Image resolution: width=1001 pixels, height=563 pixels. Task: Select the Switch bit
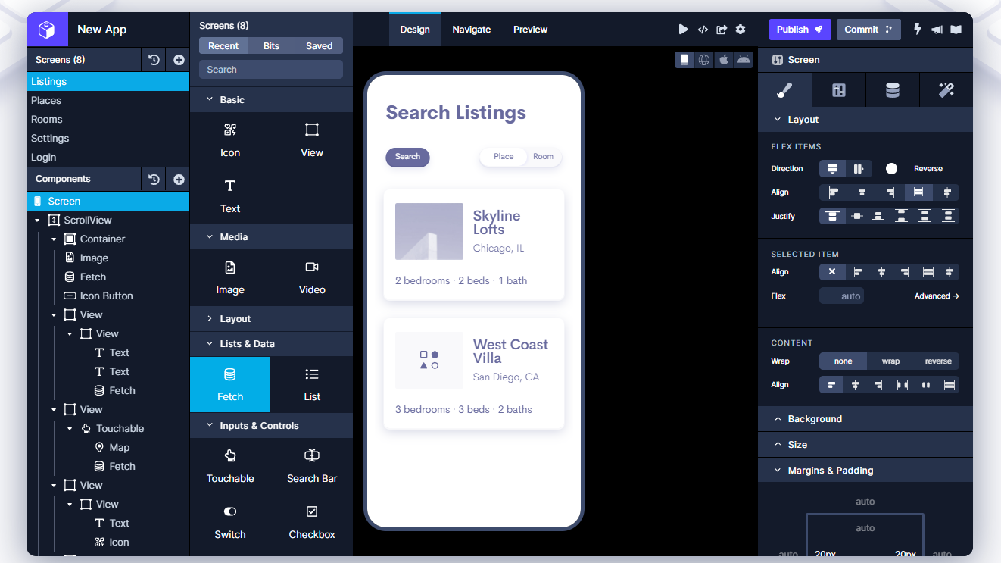(230, 522)
